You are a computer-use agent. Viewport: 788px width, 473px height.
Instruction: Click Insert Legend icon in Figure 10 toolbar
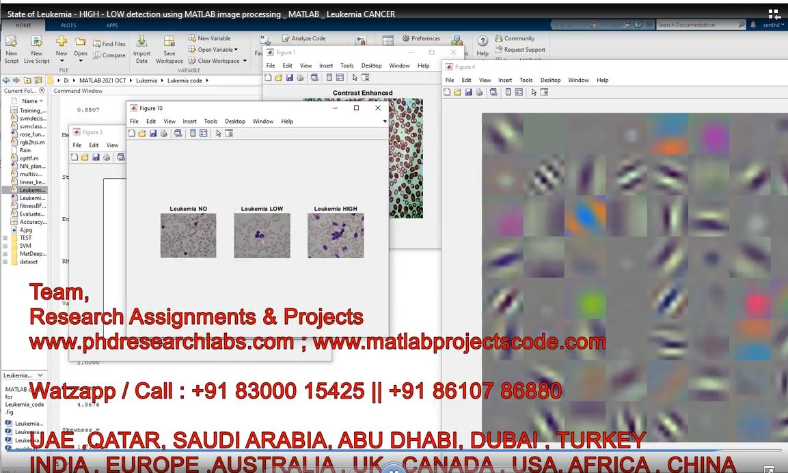click(204, 134)
